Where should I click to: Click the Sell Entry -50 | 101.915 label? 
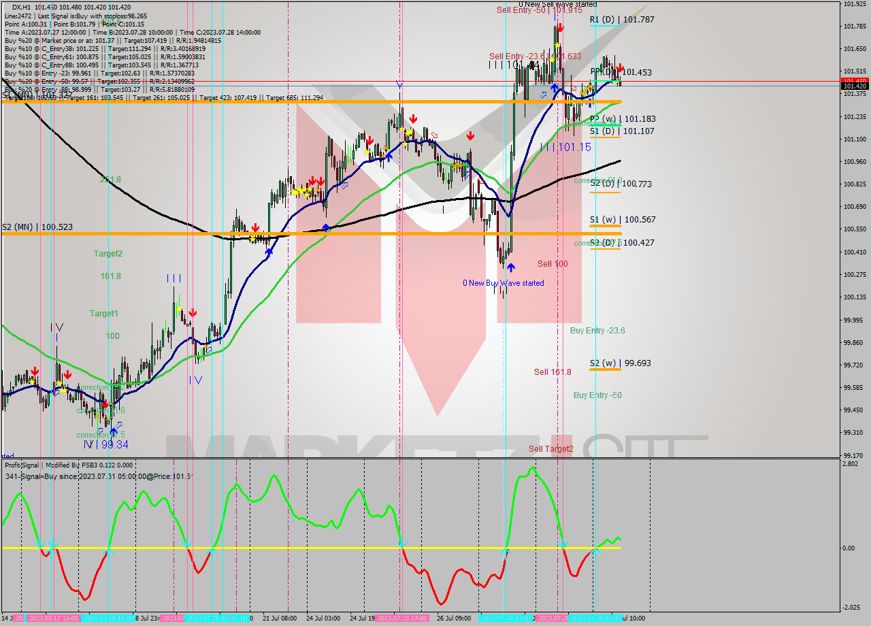coord(539,10)
